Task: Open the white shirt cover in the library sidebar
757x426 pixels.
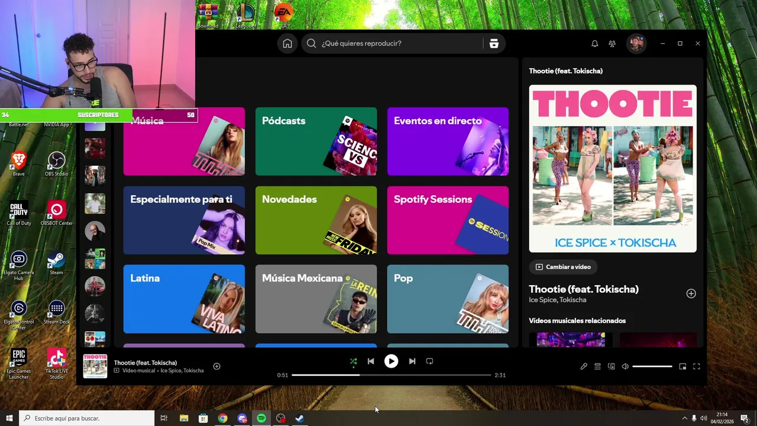Action: click(95, 204)
